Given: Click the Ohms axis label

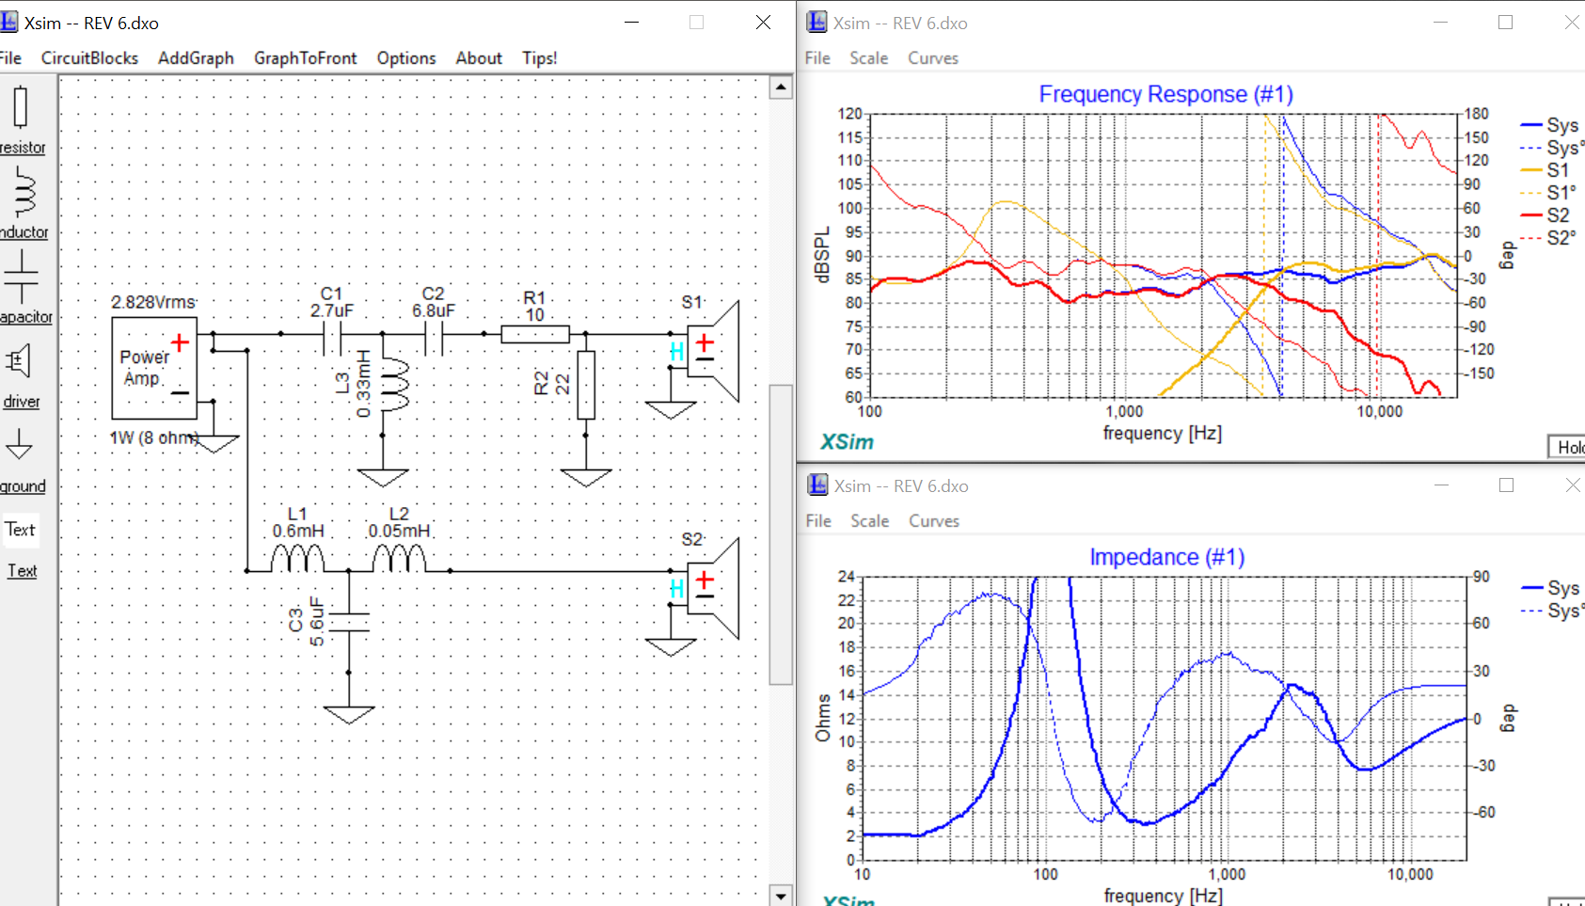Looking at the screenshot, I should (x=823, y=718).
